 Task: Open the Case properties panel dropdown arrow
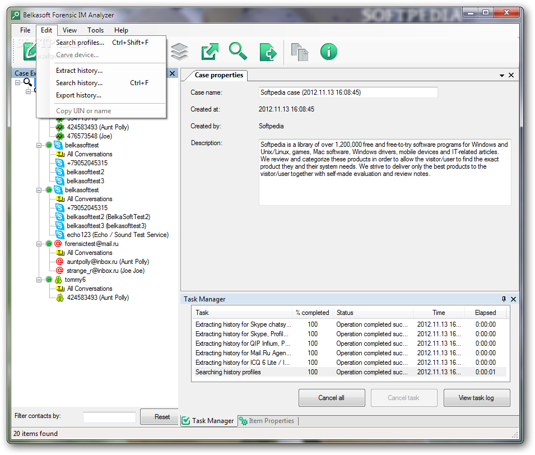click(502, 76)
